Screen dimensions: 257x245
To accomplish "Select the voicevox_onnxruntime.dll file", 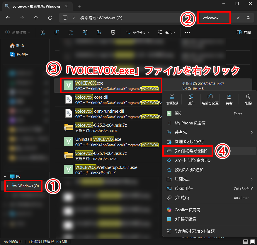I will click(x=108, y=114).
